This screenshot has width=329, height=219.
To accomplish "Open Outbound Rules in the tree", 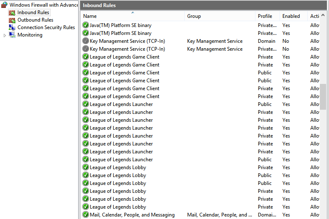I will 35,20.
